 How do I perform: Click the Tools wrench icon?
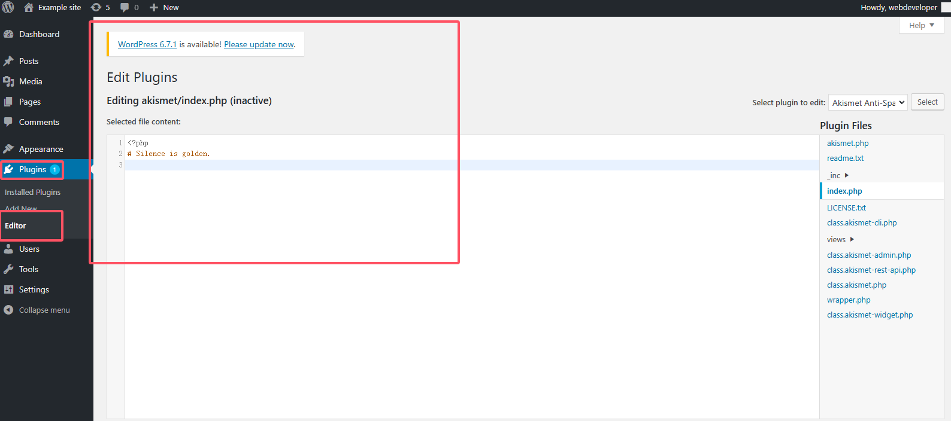tap(8, 269)
